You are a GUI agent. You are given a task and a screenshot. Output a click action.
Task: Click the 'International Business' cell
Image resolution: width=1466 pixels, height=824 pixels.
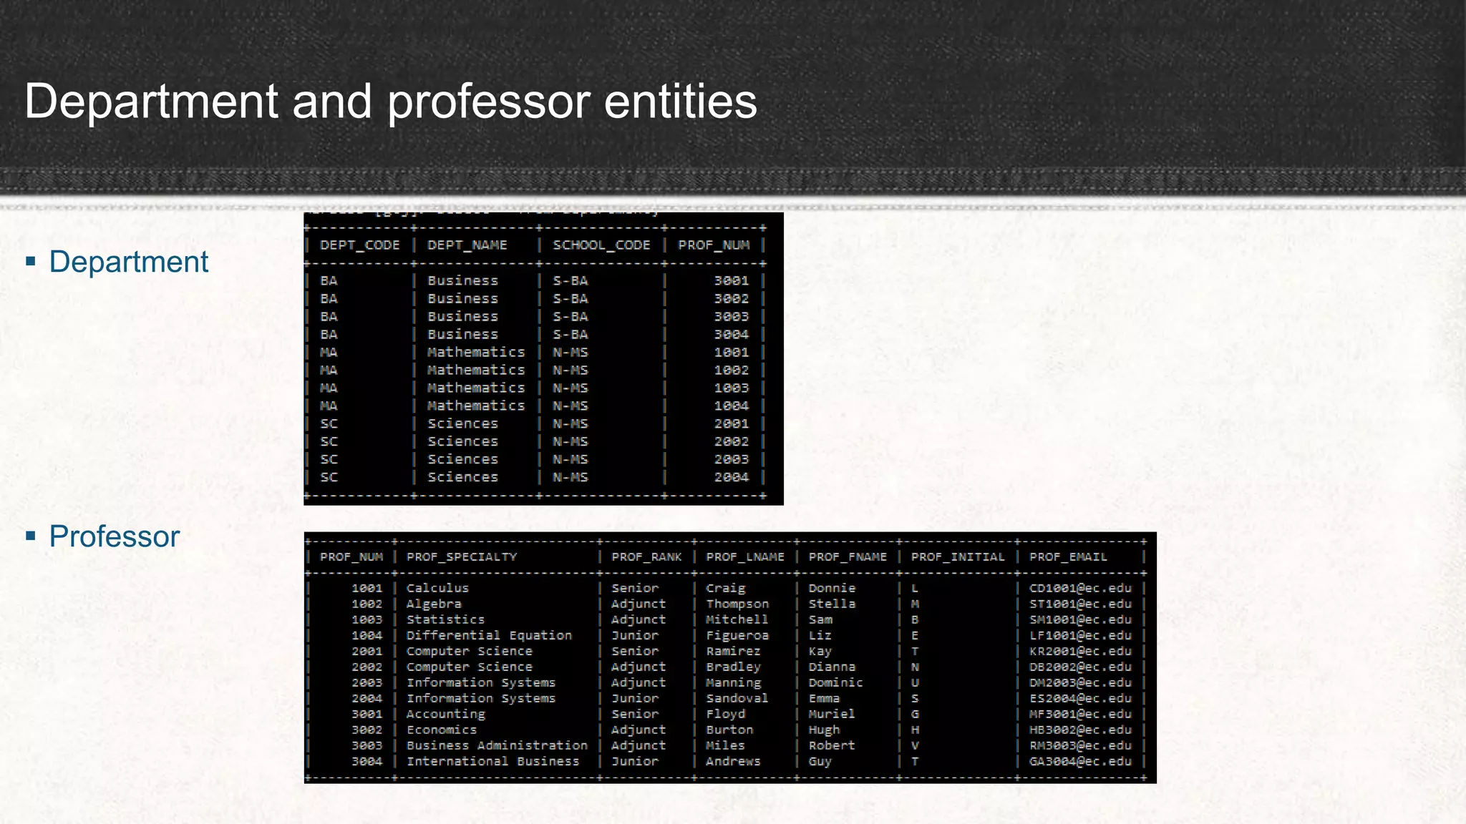pyautogui.click(x=492, y=761)
